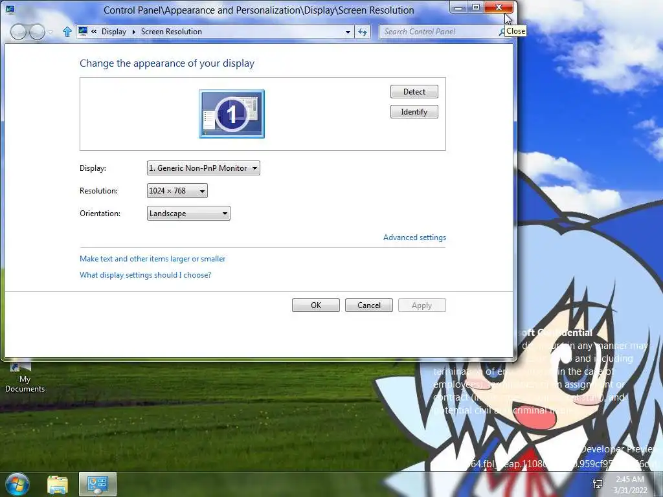Close the Screen Resolution window

point(499,7)
